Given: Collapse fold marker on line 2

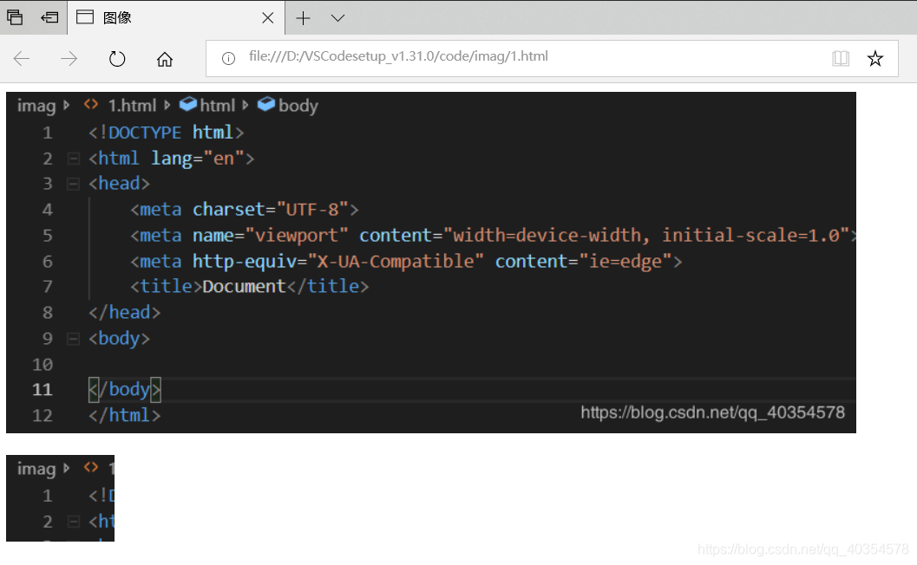Looking at the screenshot, I should tap(73, 159).
